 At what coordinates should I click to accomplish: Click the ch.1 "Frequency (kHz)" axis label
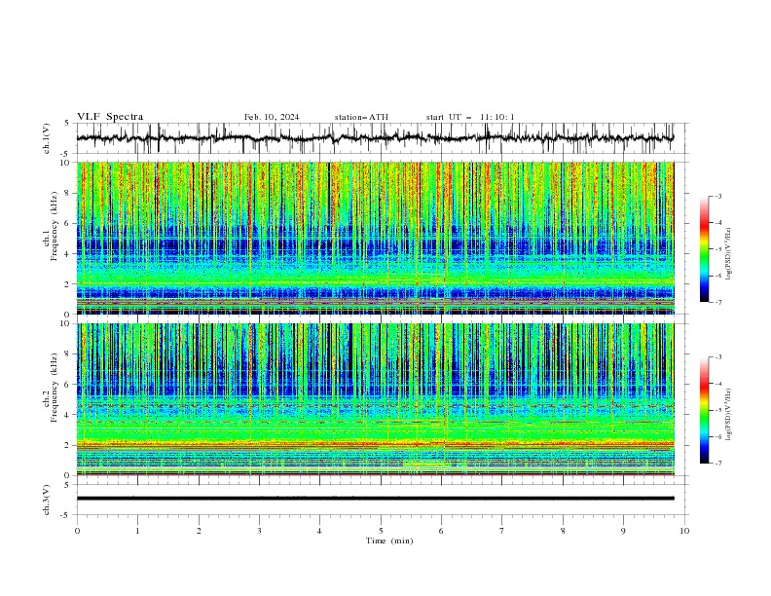[54, 224]
